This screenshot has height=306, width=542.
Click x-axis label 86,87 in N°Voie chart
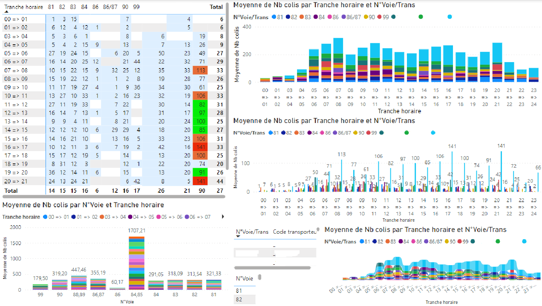coord(98,294)
